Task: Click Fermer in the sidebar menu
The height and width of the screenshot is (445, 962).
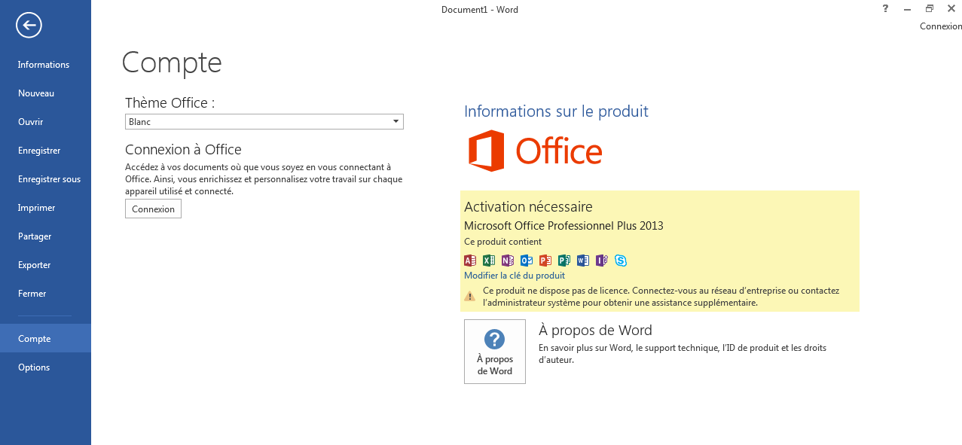Action: click(x=45, y=294)
